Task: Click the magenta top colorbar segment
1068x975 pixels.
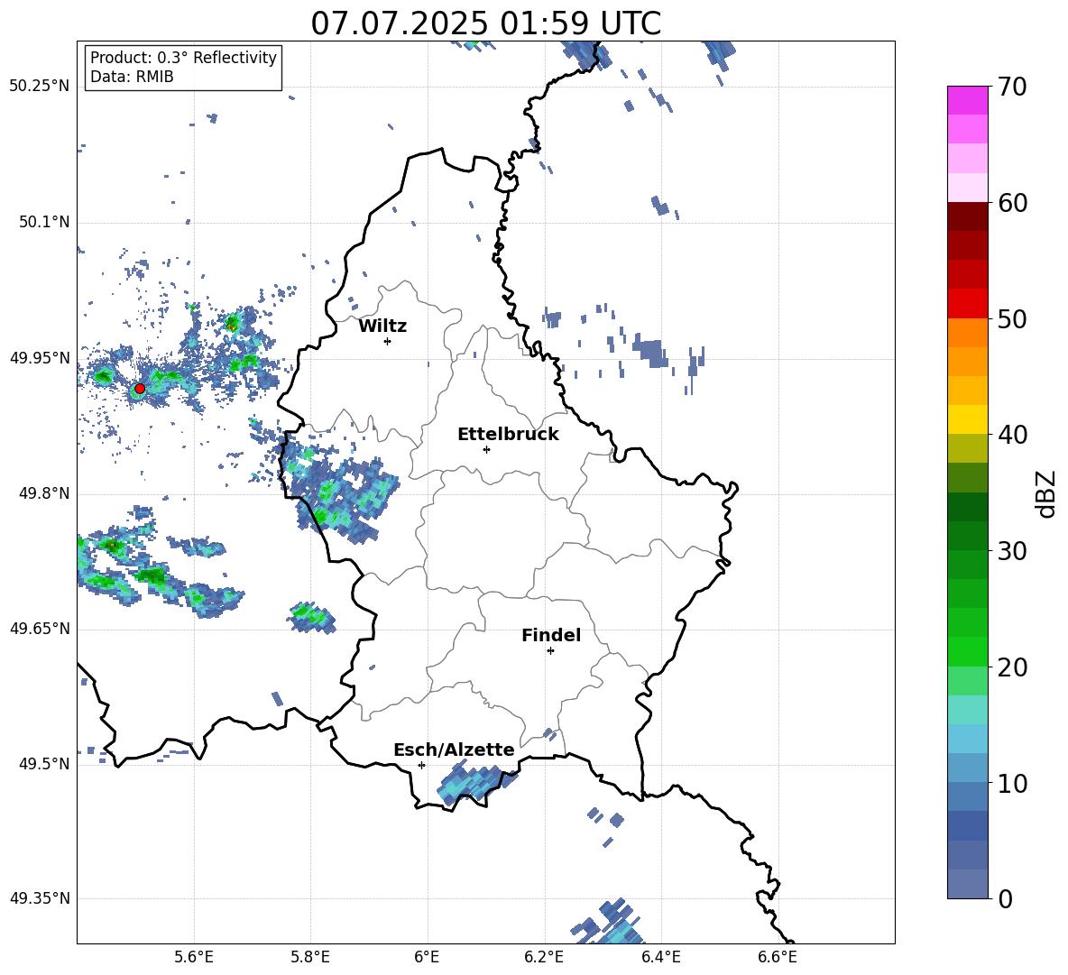Action: coord(967,101)
